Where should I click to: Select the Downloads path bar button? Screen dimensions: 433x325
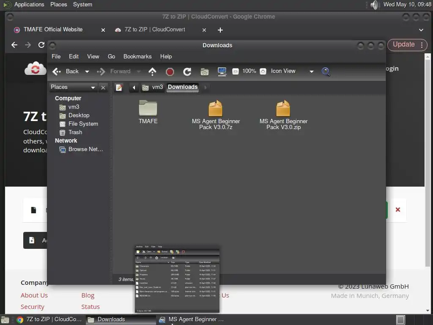(183, 87)
